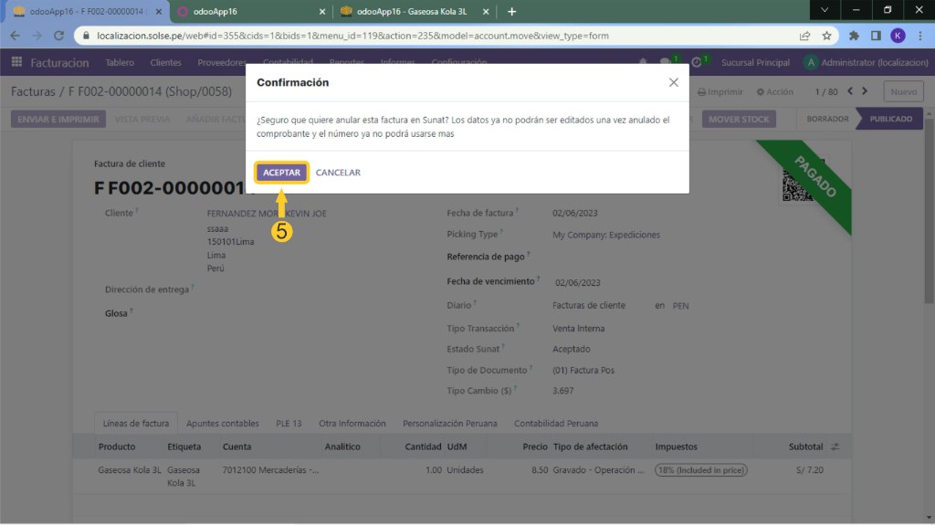Go to the next record arrow
The width and height of the screenshot is (935, 525).
[x=865, y=91]
